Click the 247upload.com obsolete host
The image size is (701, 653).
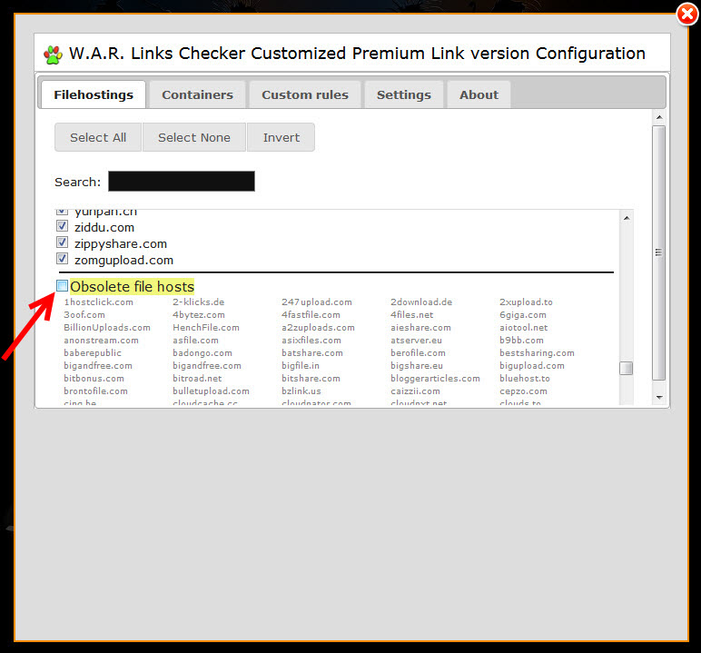point(317,302)
